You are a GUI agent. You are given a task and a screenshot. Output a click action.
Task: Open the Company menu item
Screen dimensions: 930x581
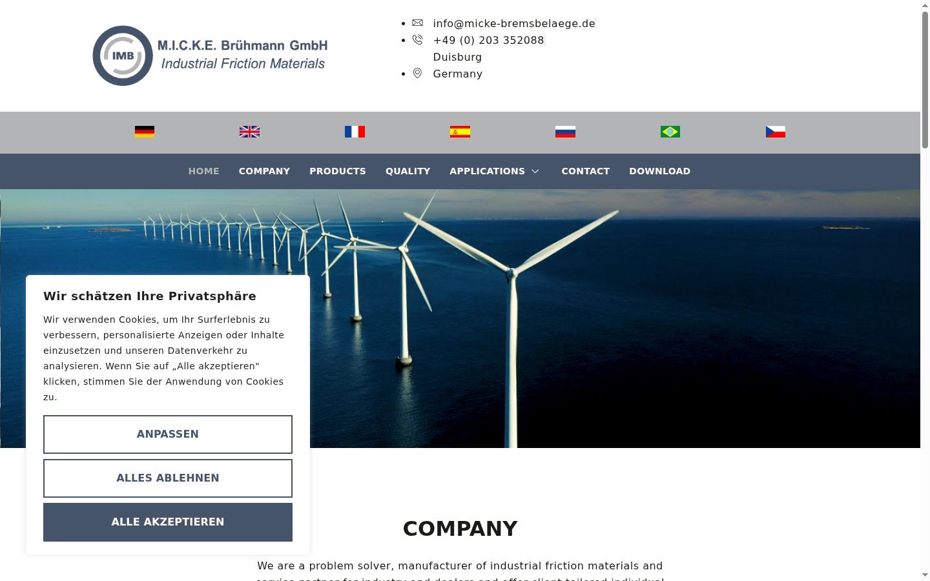point(264,171)
